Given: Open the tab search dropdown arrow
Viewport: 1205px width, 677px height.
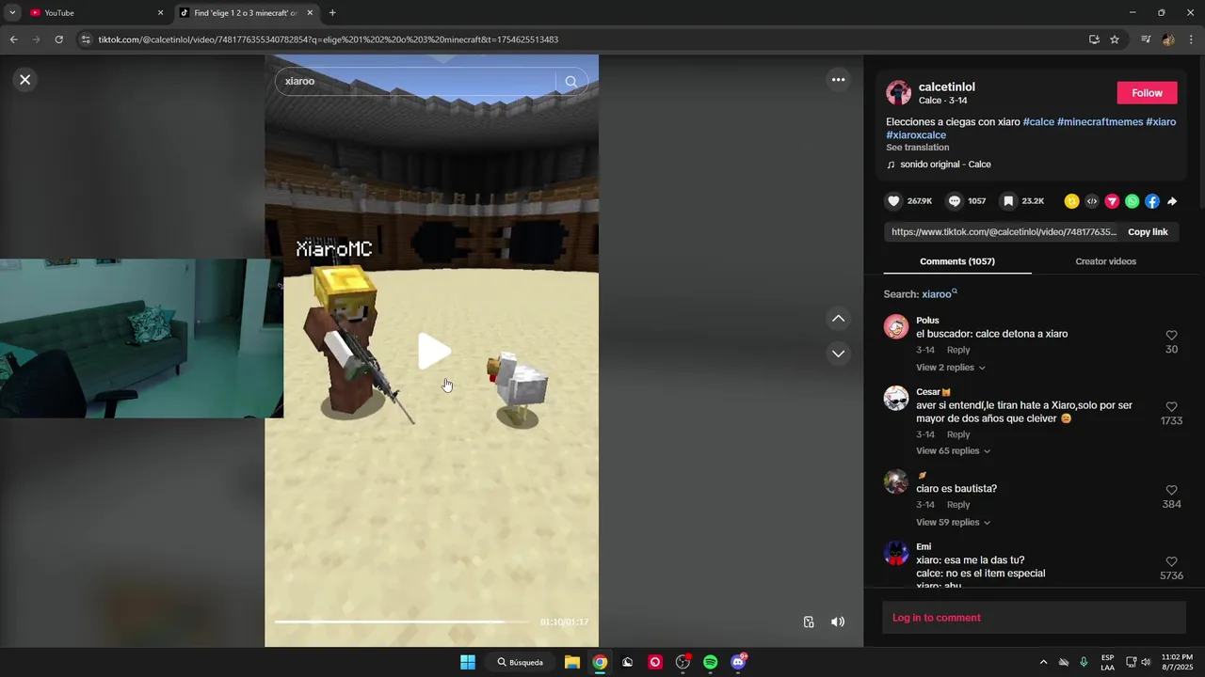Looking at the screenshot, I should tap(12, 13).
